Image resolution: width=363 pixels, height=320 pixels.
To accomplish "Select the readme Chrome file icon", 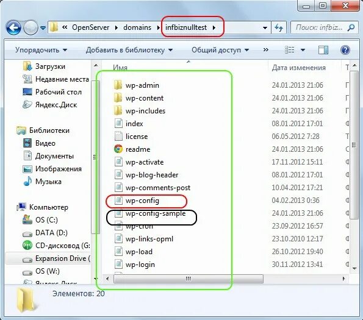I will coord(118,149).
